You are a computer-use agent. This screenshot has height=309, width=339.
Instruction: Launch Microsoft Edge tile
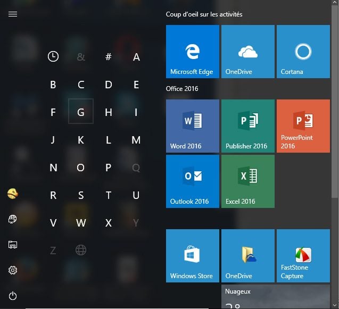[x=193, y=52]
